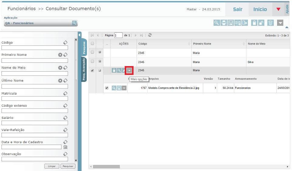Click the calendar icon for Data e Hora de Cadastro

(65, 147)
